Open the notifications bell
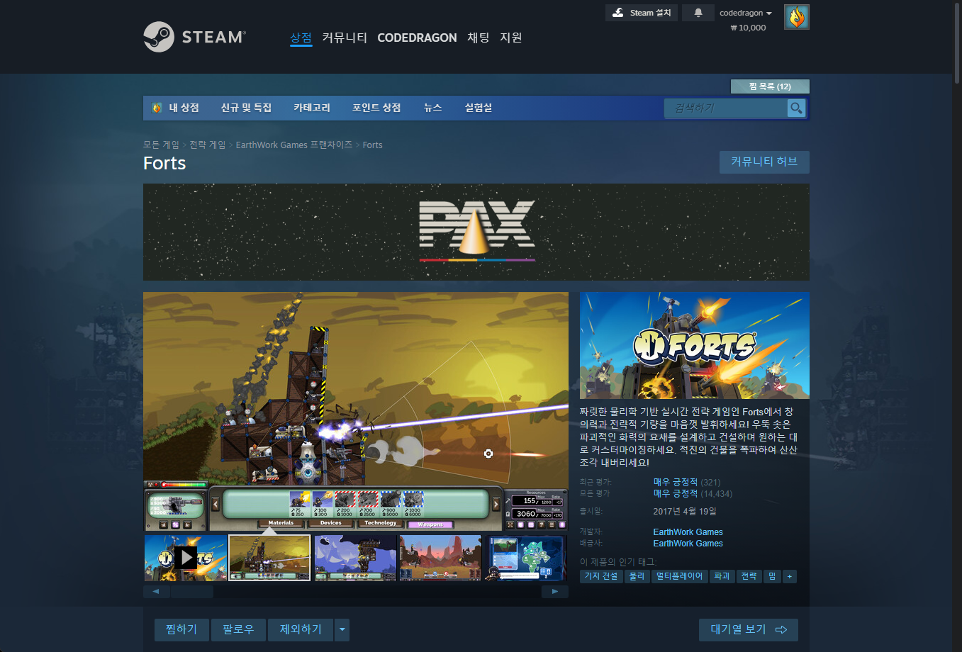 click(x=698, y=13)
